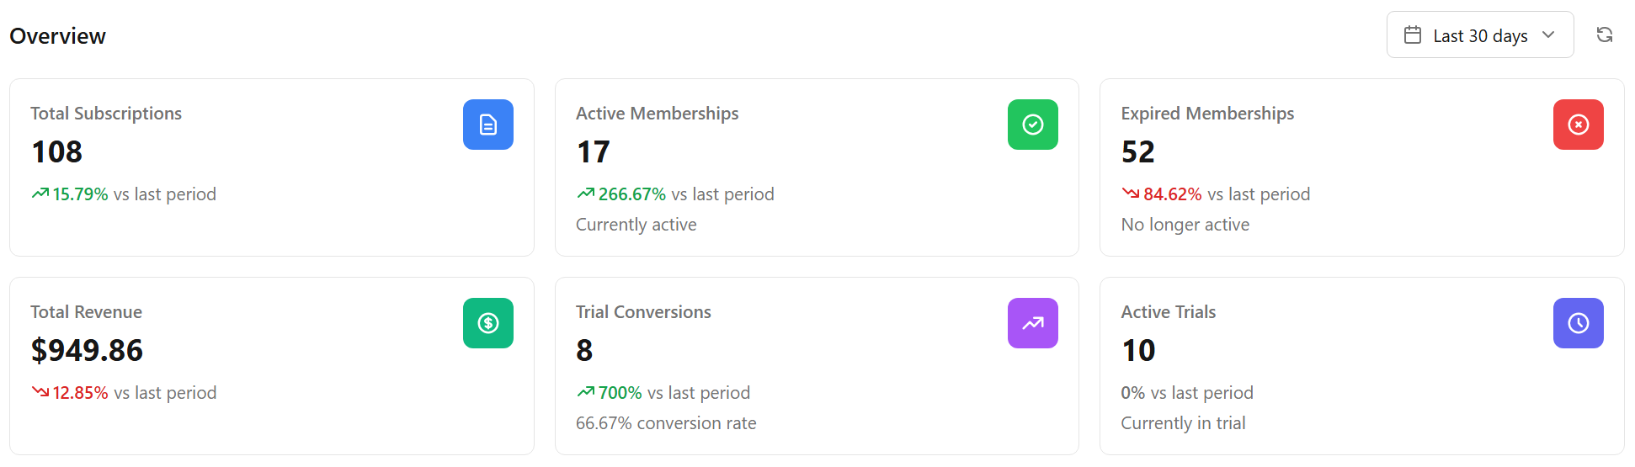Click the 266.67% active memberships change

631,194
